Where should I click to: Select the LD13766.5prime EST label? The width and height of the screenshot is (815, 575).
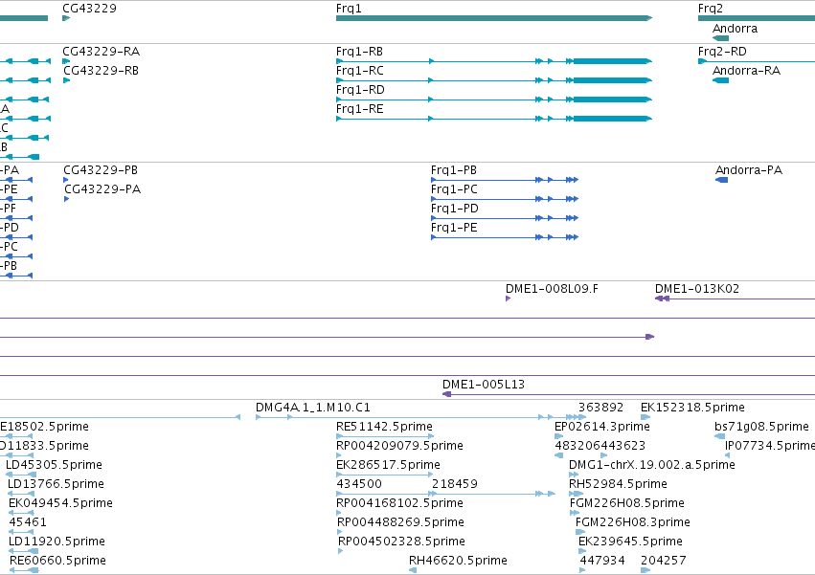pos(56,484)
